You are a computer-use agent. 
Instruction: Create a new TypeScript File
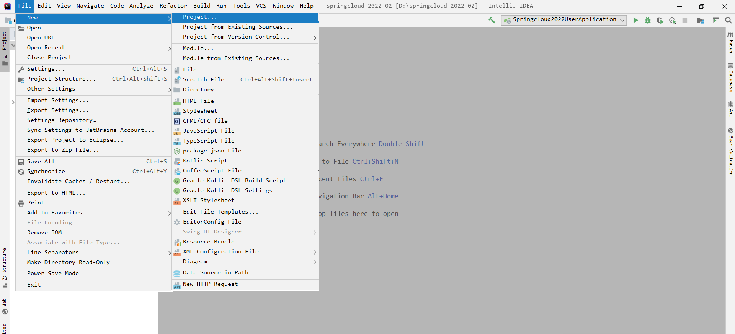[245, 141]
